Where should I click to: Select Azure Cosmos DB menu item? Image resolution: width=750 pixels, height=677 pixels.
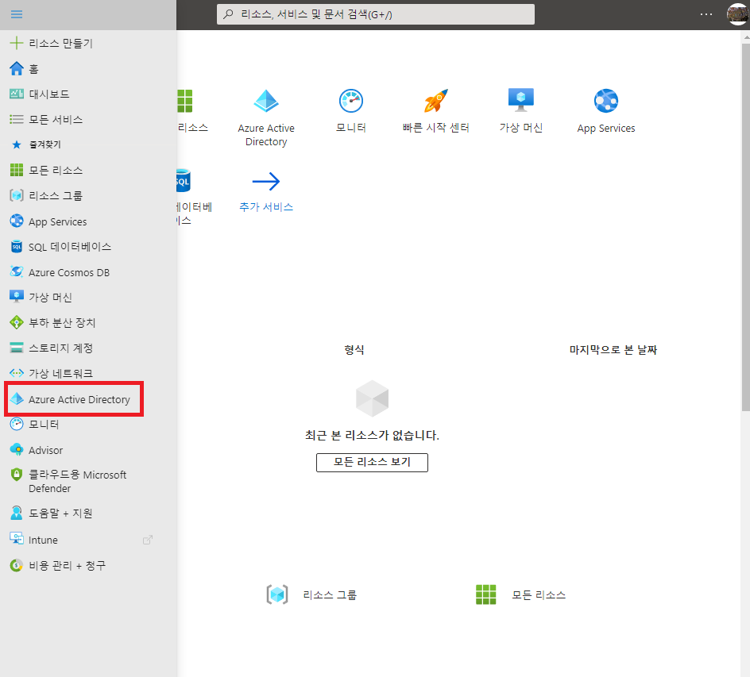69,272
